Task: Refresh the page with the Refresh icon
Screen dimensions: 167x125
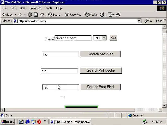Action: pyautogui.click(x=36, y=15)
